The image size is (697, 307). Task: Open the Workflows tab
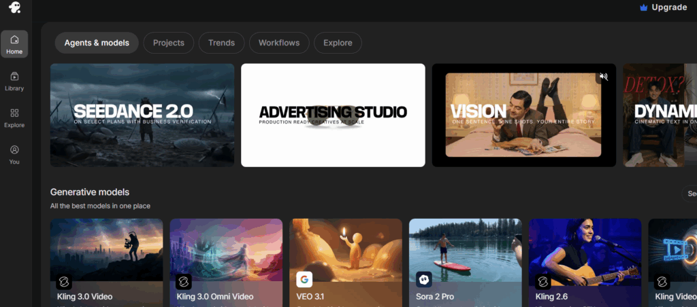point(279,43)
